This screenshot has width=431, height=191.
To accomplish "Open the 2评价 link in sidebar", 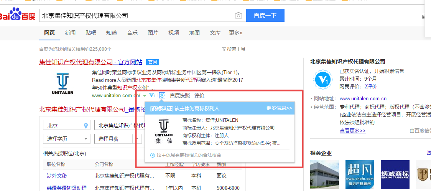I will point(370,86).
